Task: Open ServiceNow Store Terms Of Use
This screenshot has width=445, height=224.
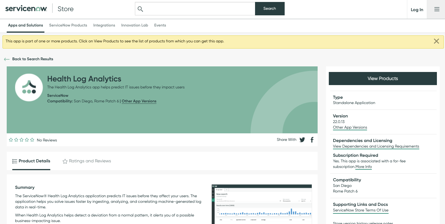Action: click(361, 210)
